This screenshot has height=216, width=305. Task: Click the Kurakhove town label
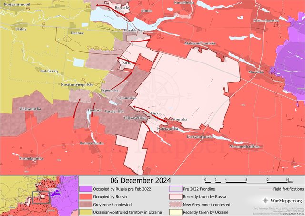[x=134, y=31]
